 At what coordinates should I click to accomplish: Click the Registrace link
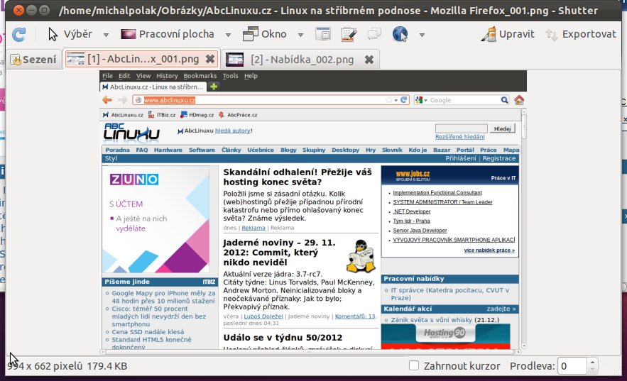499,158
